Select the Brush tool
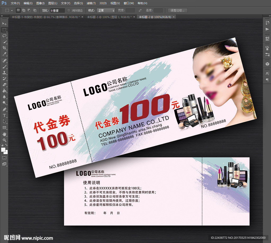Screen dimensions: 271x243 [x=4, y=67]
